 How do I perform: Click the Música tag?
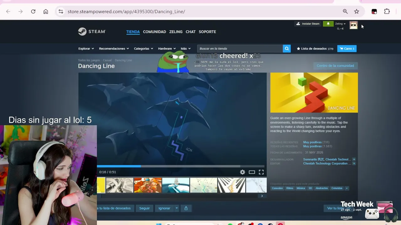pos(301,188)
